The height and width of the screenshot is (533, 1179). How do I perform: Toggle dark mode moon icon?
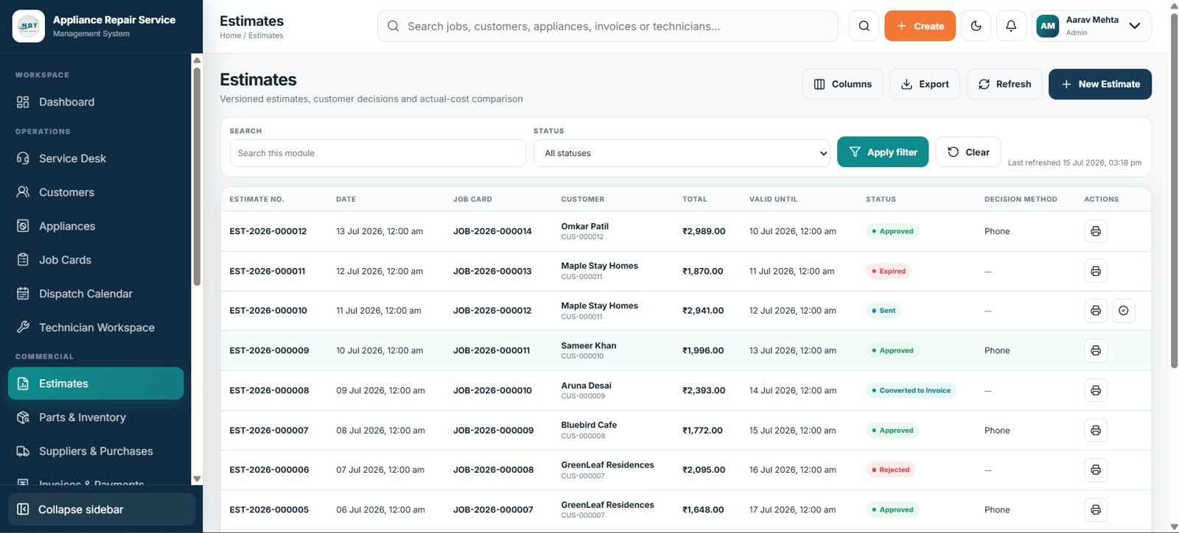[976, 26]
